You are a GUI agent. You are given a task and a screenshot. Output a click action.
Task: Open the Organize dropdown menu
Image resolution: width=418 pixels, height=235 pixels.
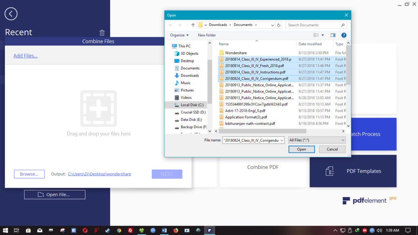coord(179,35)
